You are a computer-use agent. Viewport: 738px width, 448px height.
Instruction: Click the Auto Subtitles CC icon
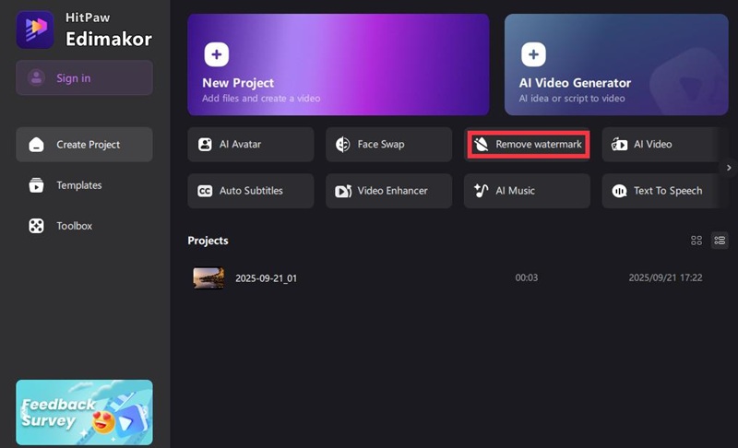click(x=205, y=191)
